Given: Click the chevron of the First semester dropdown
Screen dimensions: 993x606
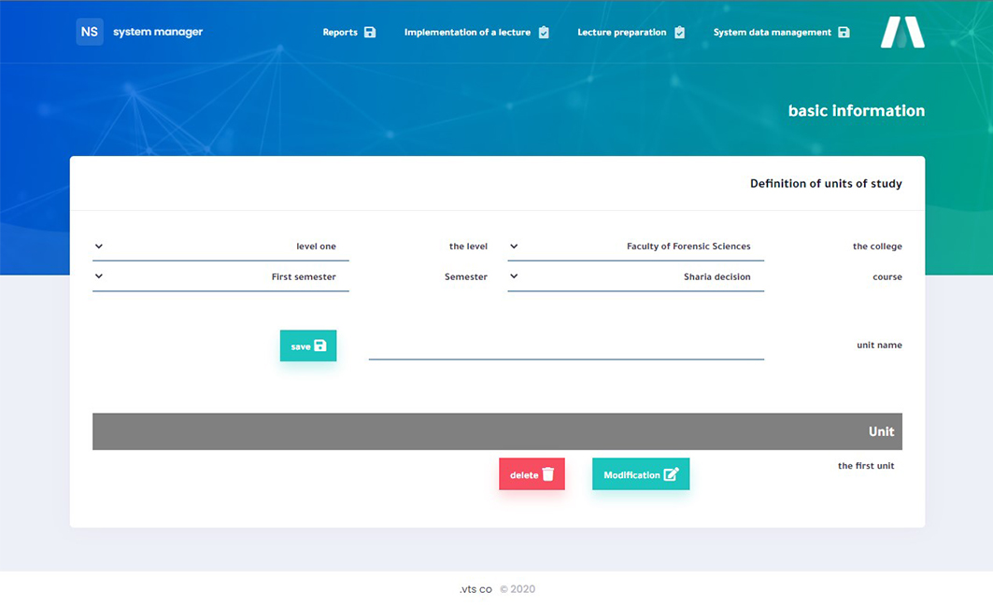Looking at the screenshot, I should pos(99,276).
